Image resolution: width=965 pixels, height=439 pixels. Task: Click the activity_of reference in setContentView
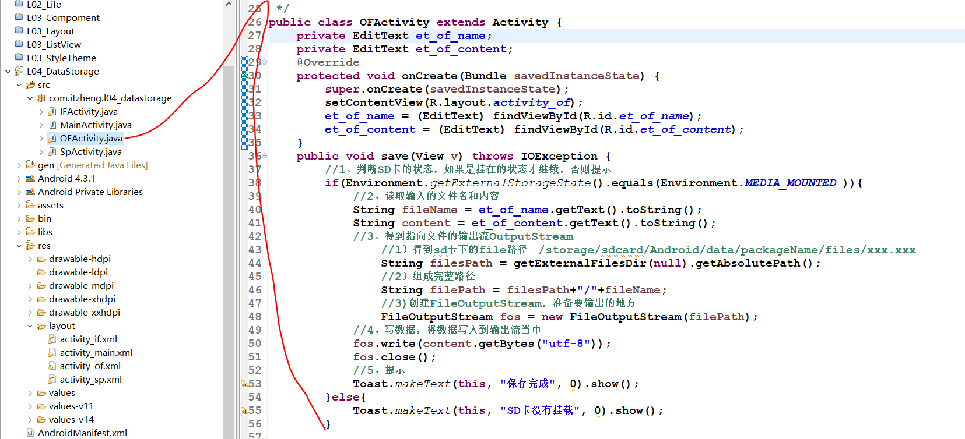click(532, 102)
